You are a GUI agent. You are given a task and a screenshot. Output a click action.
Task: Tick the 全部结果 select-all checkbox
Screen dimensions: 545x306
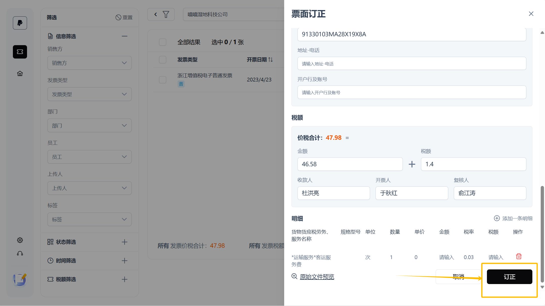click(x=163, y=42)
